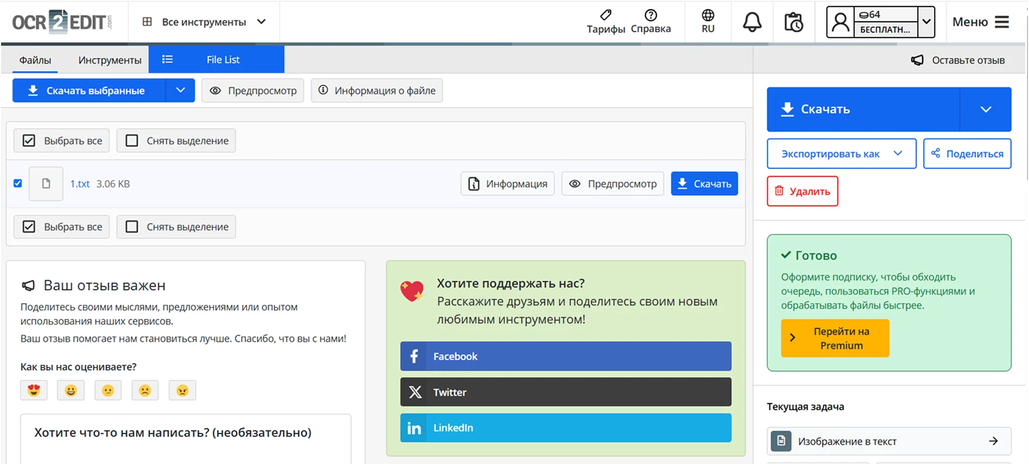1029x464 pixels.
Task: Click the top Выбрать все checkbox button
Action: (x=62, y=141)
